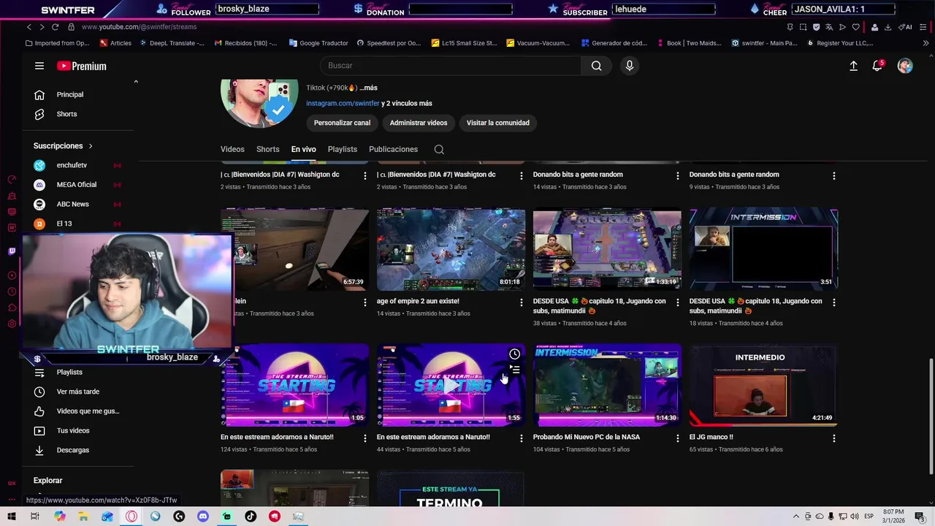Open the 'MEGA Oficial' subscription

[x=76, y=185]
